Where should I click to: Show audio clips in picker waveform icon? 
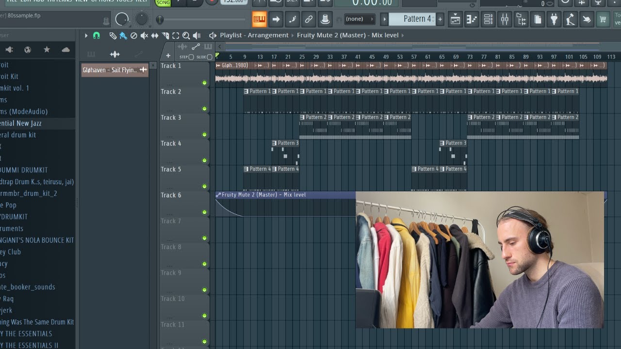tap(115, 54)
